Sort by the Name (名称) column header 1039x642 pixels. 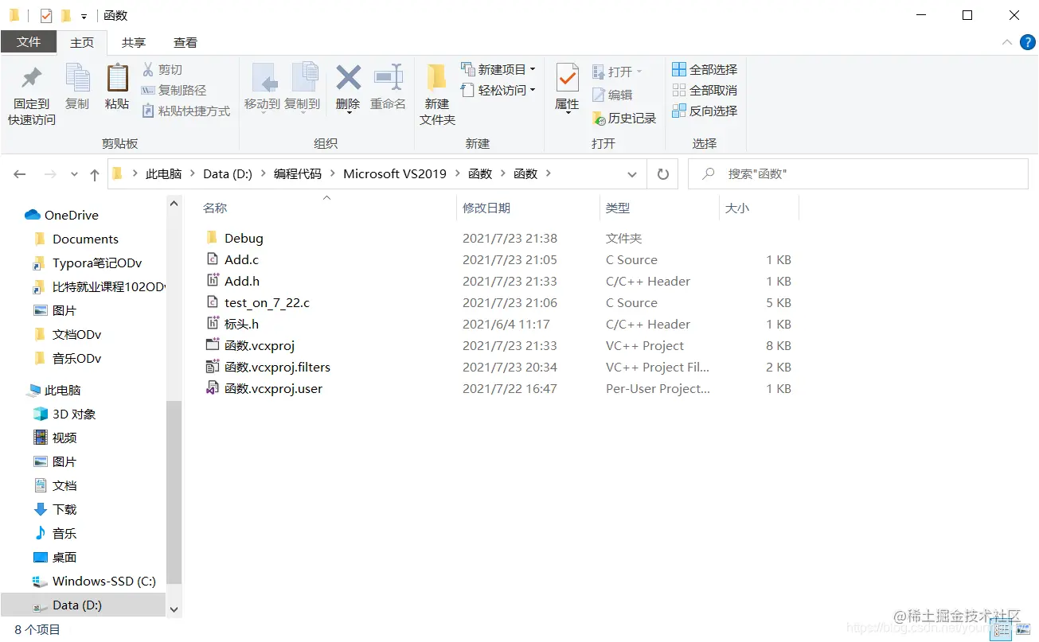point(215,208)
